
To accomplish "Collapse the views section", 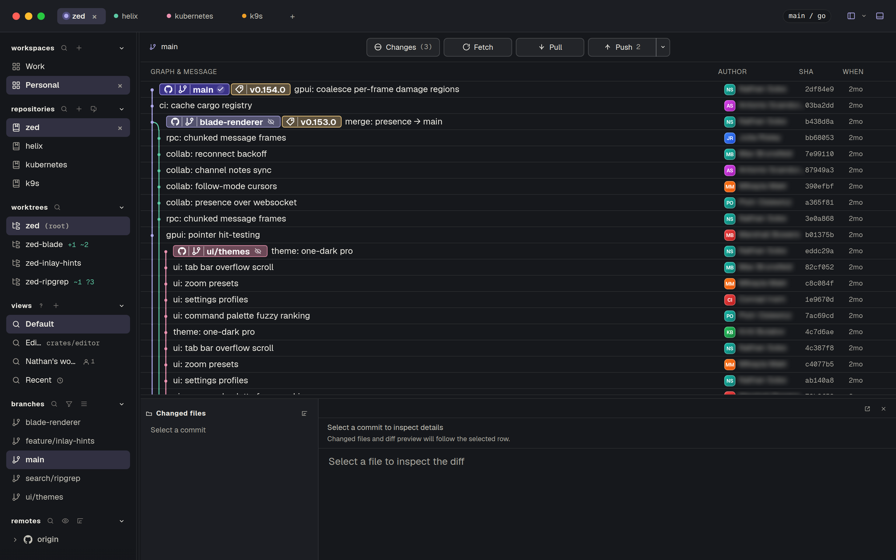I will pos(122,305).
